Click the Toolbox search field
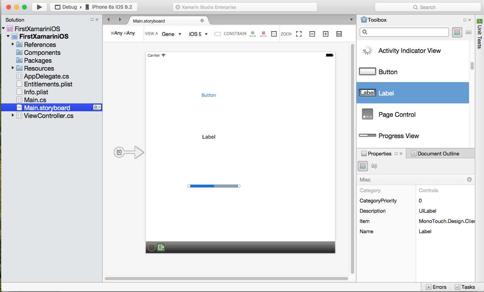 tap(404, 32)
